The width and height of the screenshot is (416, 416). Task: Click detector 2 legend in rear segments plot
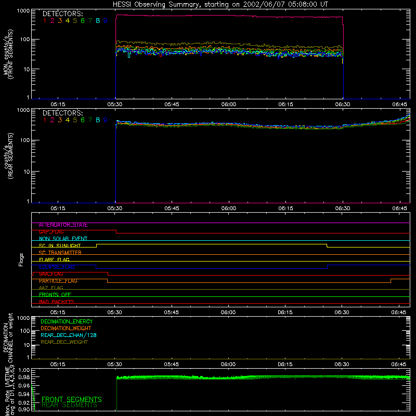tap(53, 120)
